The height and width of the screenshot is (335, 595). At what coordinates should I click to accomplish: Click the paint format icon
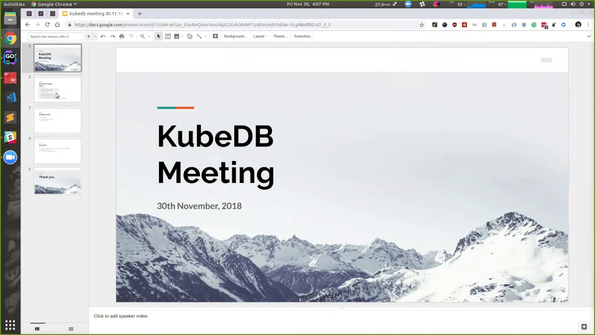coord(131,36)
